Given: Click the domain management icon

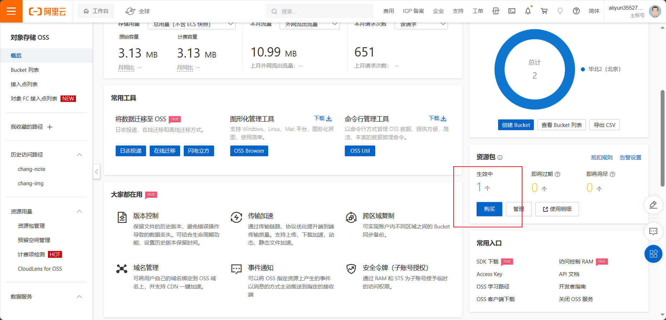Looking at the screenshot, I should (122, 269).
